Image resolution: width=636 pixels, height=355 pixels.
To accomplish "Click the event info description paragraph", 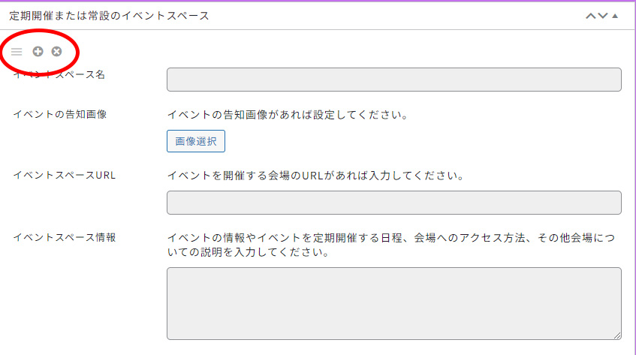I will [x=390, y=245].
